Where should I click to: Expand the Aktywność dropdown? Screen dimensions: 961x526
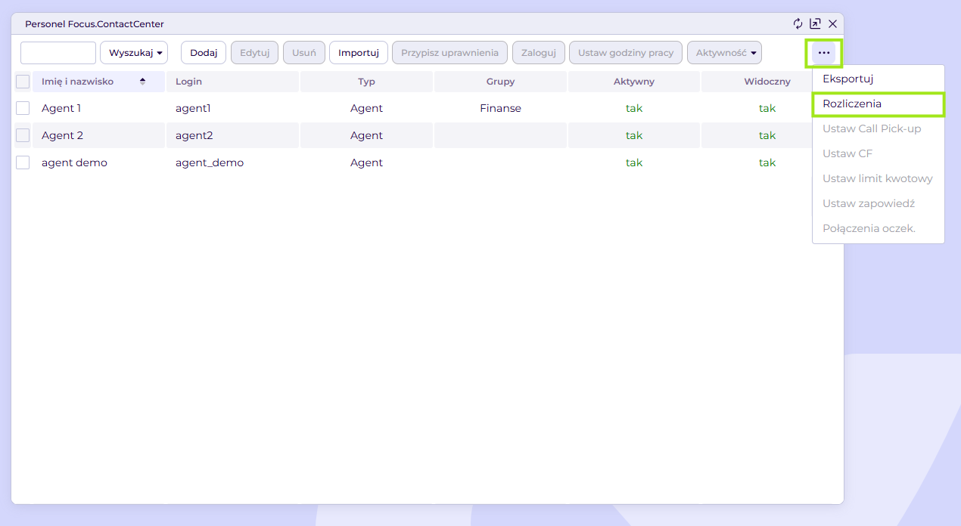pos(724,53)
